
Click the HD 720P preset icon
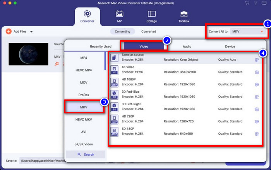coord(114,119)
